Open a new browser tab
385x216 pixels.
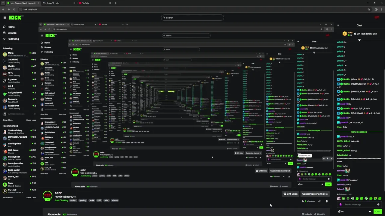(x=115, y=3)
